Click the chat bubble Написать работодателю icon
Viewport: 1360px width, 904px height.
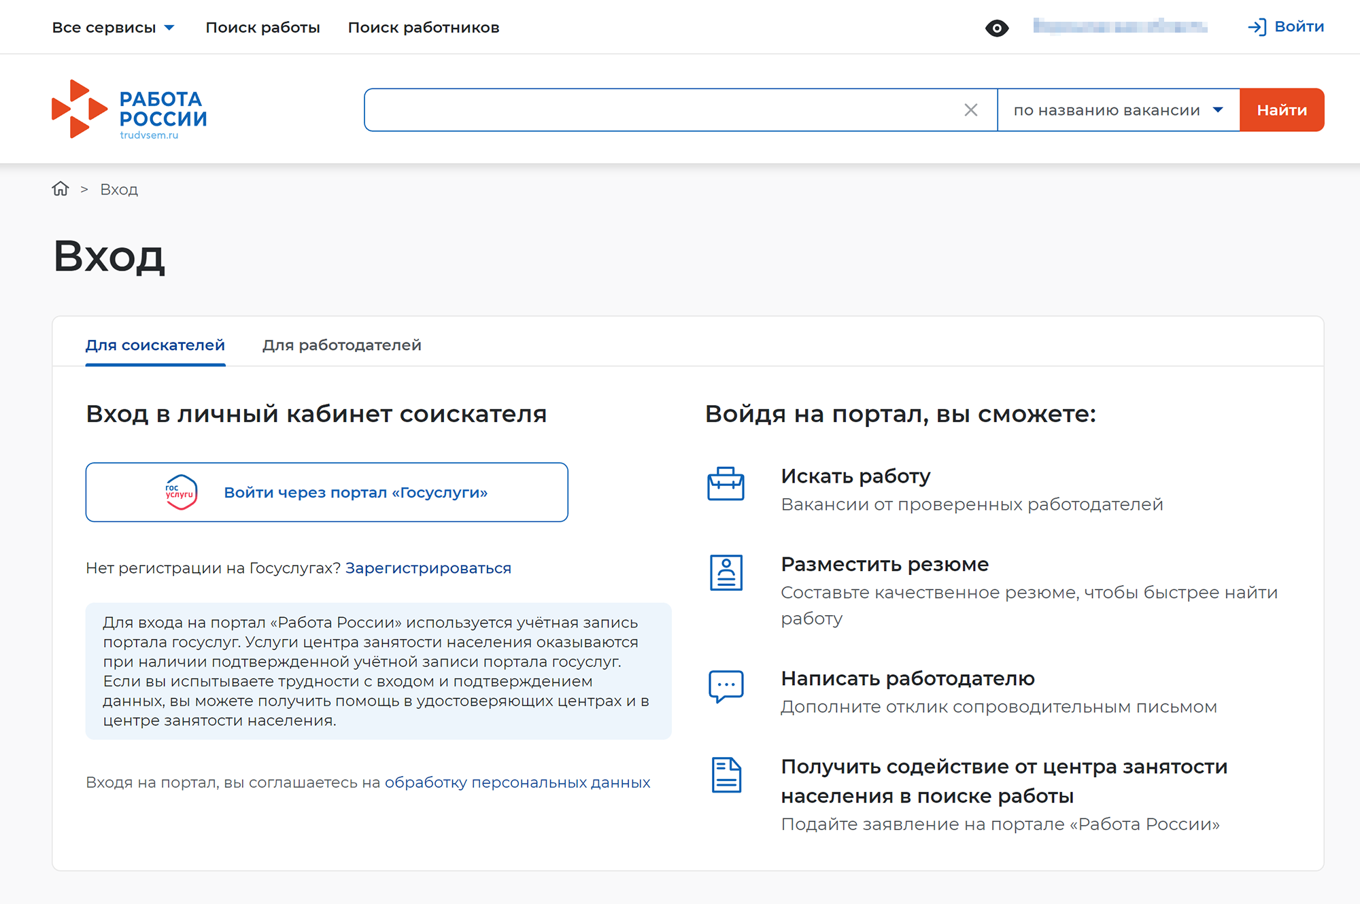coord(726,686)
